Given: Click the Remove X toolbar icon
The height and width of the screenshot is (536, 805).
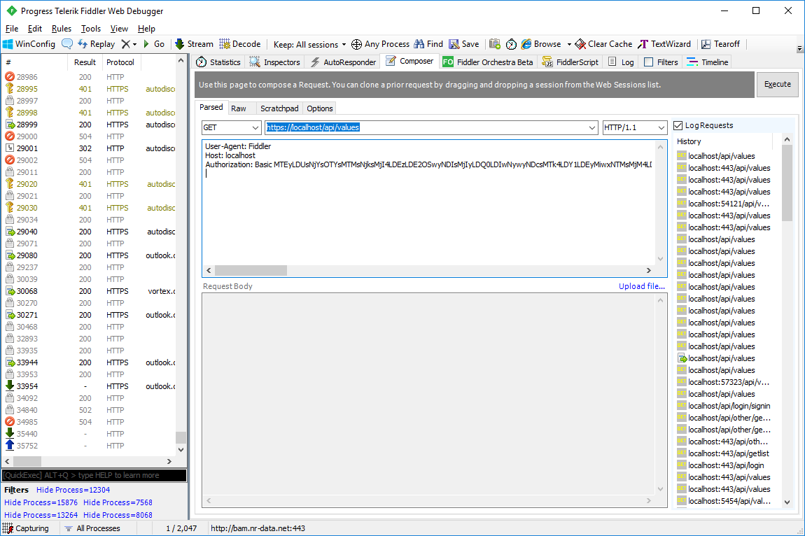Looking at the screenshot, I should pos(126,44).
